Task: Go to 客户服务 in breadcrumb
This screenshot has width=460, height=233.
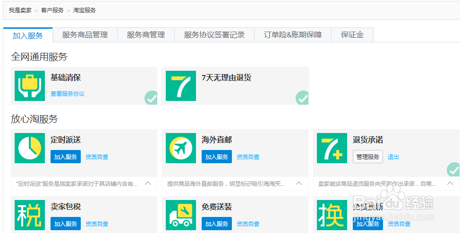Action: tap(52, 10)
